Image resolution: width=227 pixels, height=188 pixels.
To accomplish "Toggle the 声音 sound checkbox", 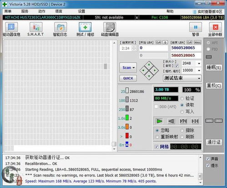I will pos(208,158).
